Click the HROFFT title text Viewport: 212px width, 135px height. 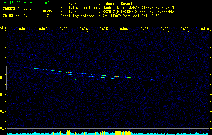pos(21,3)
